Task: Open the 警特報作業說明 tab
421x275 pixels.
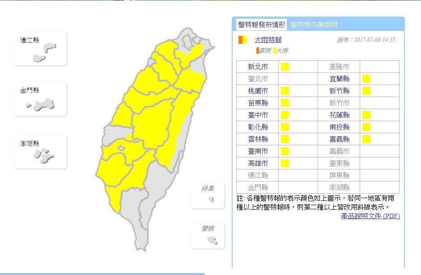Action: (x=314, y=25)
